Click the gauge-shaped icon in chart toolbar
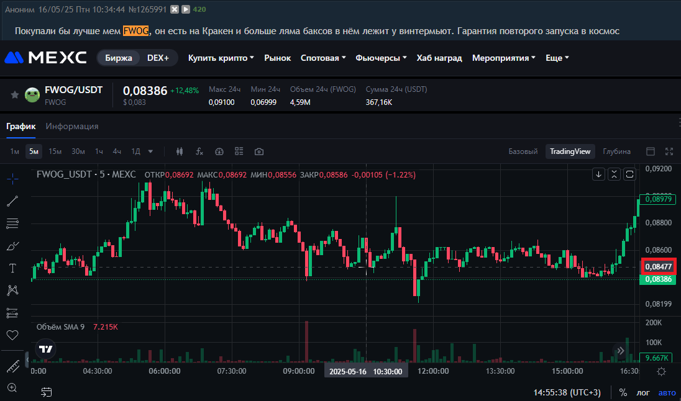Viewport: 681px width, 401px height. [x=219, y=151]
